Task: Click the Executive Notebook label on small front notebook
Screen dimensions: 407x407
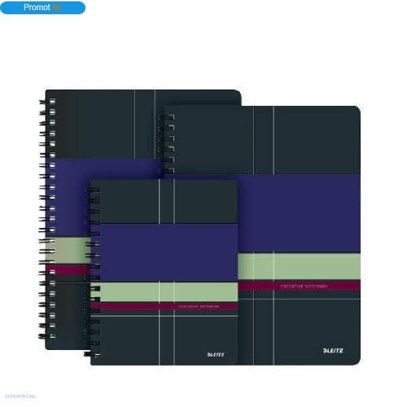Action: coord(199,307)
